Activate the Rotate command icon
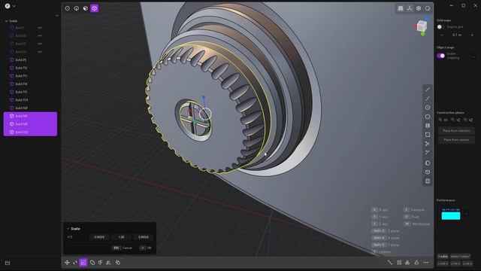The image size is (481, 271). pos(75,263)
